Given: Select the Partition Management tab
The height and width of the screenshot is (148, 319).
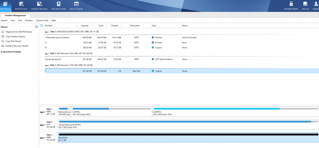Looking at the screenshot, I should point(15,16).
